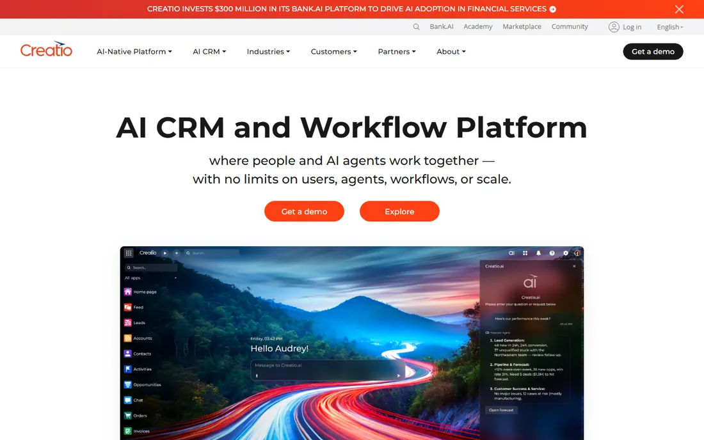Viewport: 704px width, 440px height.
Task: Click the Home page icon in the preview sidebar
Action: [127, 292]
